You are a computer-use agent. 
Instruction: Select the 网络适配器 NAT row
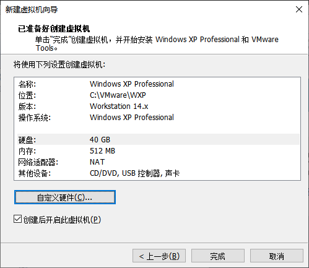pyautogui.click(x=159, y=162)
